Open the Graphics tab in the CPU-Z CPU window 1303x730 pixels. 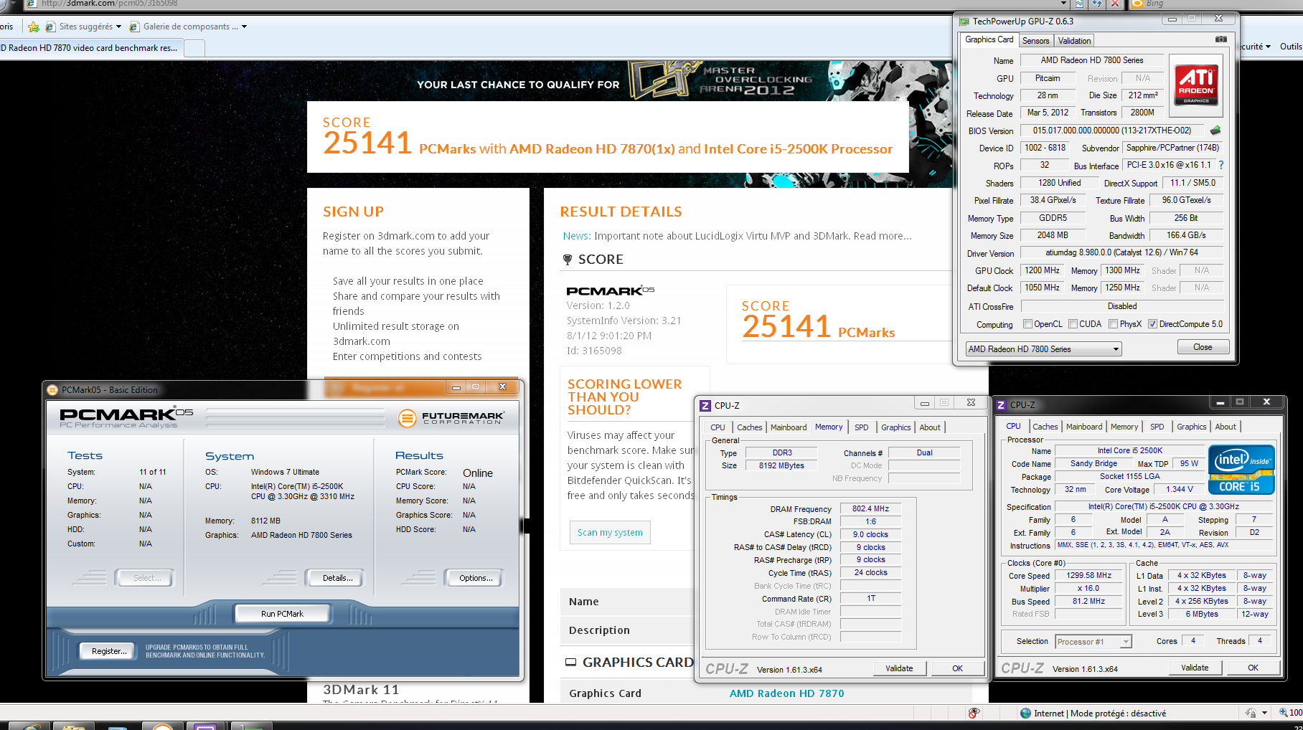click(1191, 427)
